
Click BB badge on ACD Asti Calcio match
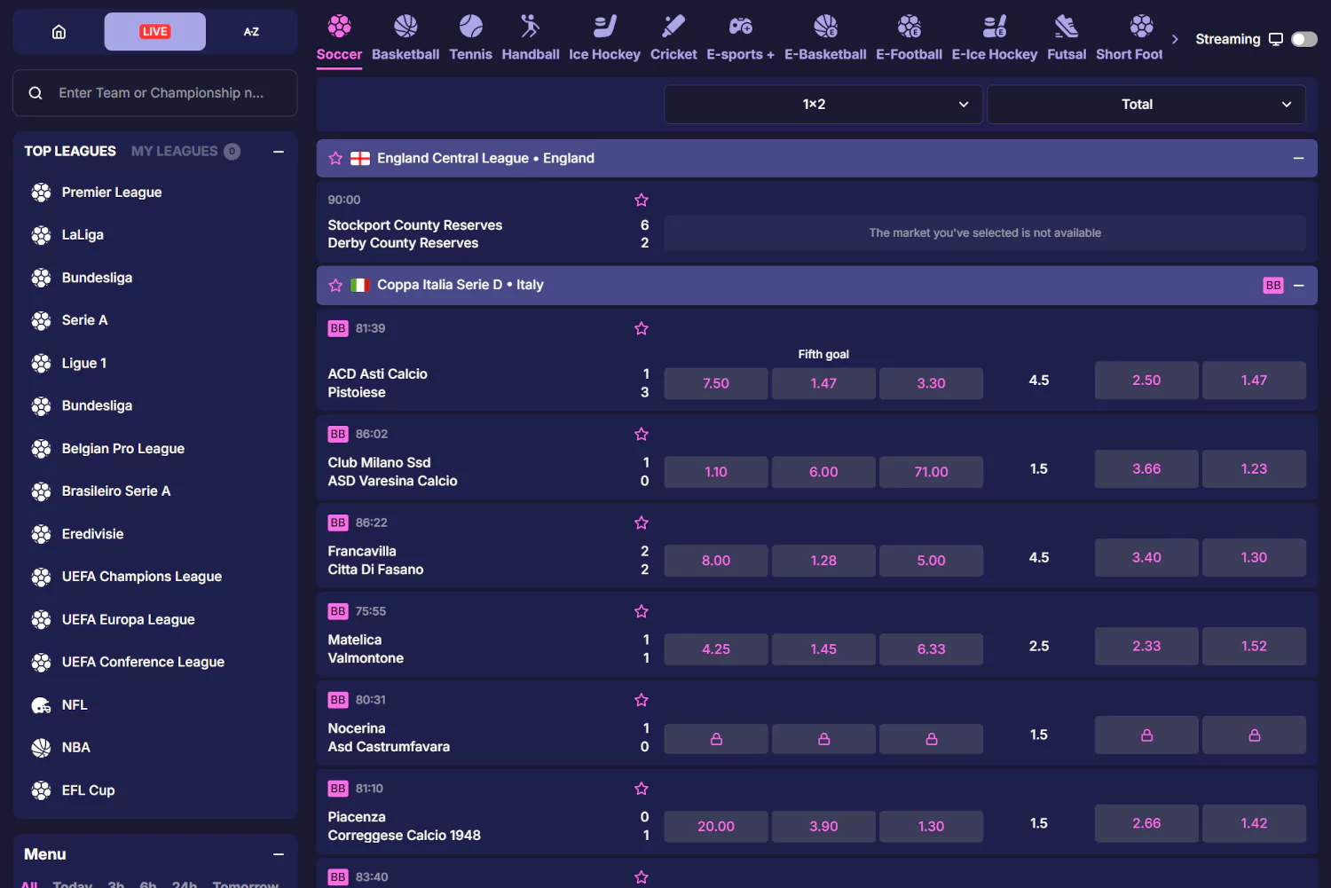pos(338,328)
